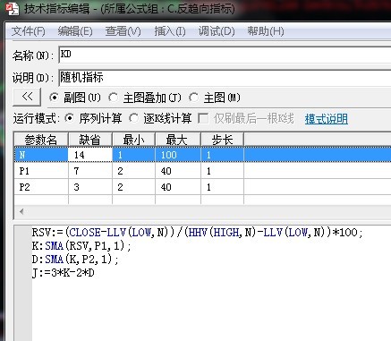This screenshot has height=341, width=391.
Task: Open the 查看(V) menu
Action: pos(123,31)
